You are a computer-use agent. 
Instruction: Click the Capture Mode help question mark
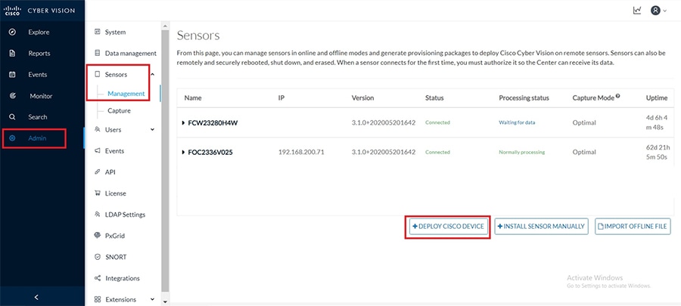click(x=617, y=97)
